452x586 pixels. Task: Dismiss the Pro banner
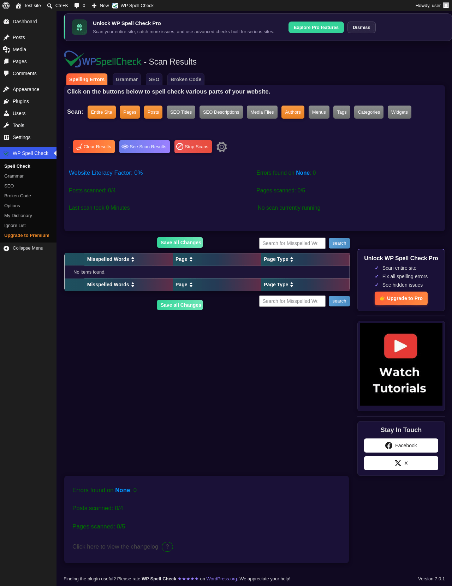pos(362,28)
